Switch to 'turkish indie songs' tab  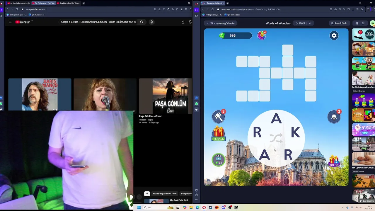(x=18, y=3)
